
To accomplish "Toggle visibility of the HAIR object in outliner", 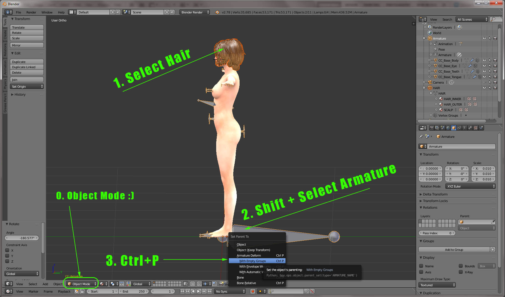I will click(484, 88).
